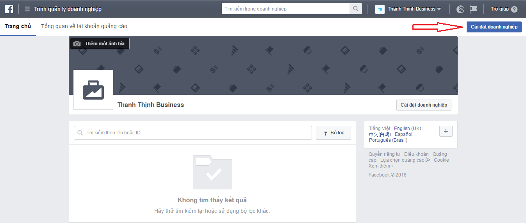Click Trình quản lý doanh nghiệp title
The width and height of the screenshot is (526, 223).
(x=68, y=9)
